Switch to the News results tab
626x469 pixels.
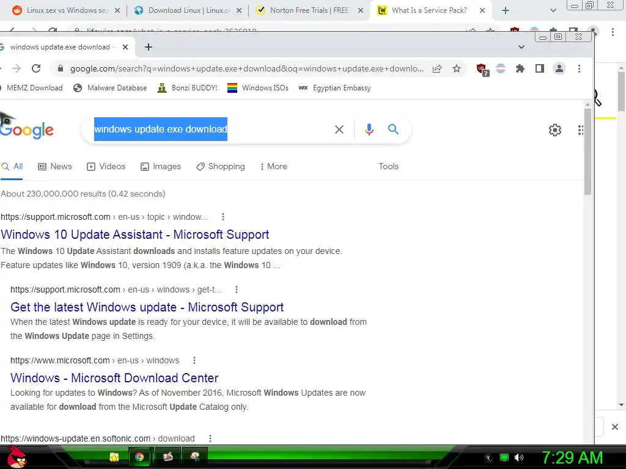54,166
